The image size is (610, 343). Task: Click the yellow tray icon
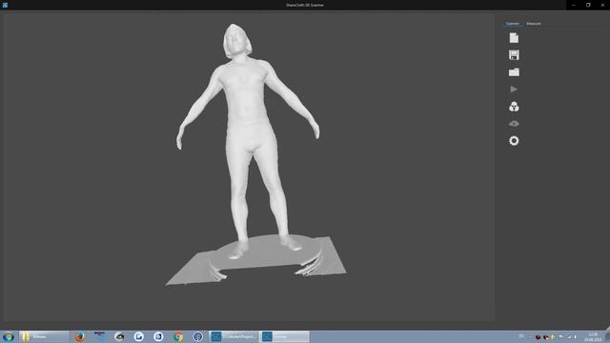(553, 337)
